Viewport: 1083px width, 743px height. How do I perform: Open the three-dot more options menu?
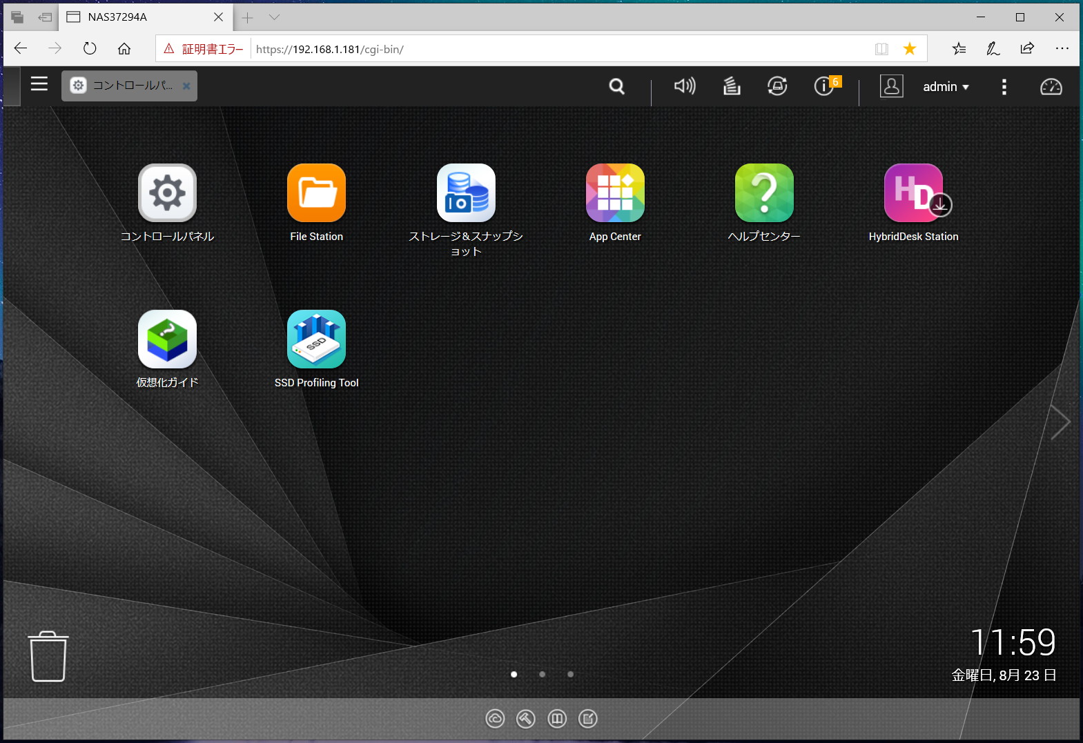(x=1004, y=87)
